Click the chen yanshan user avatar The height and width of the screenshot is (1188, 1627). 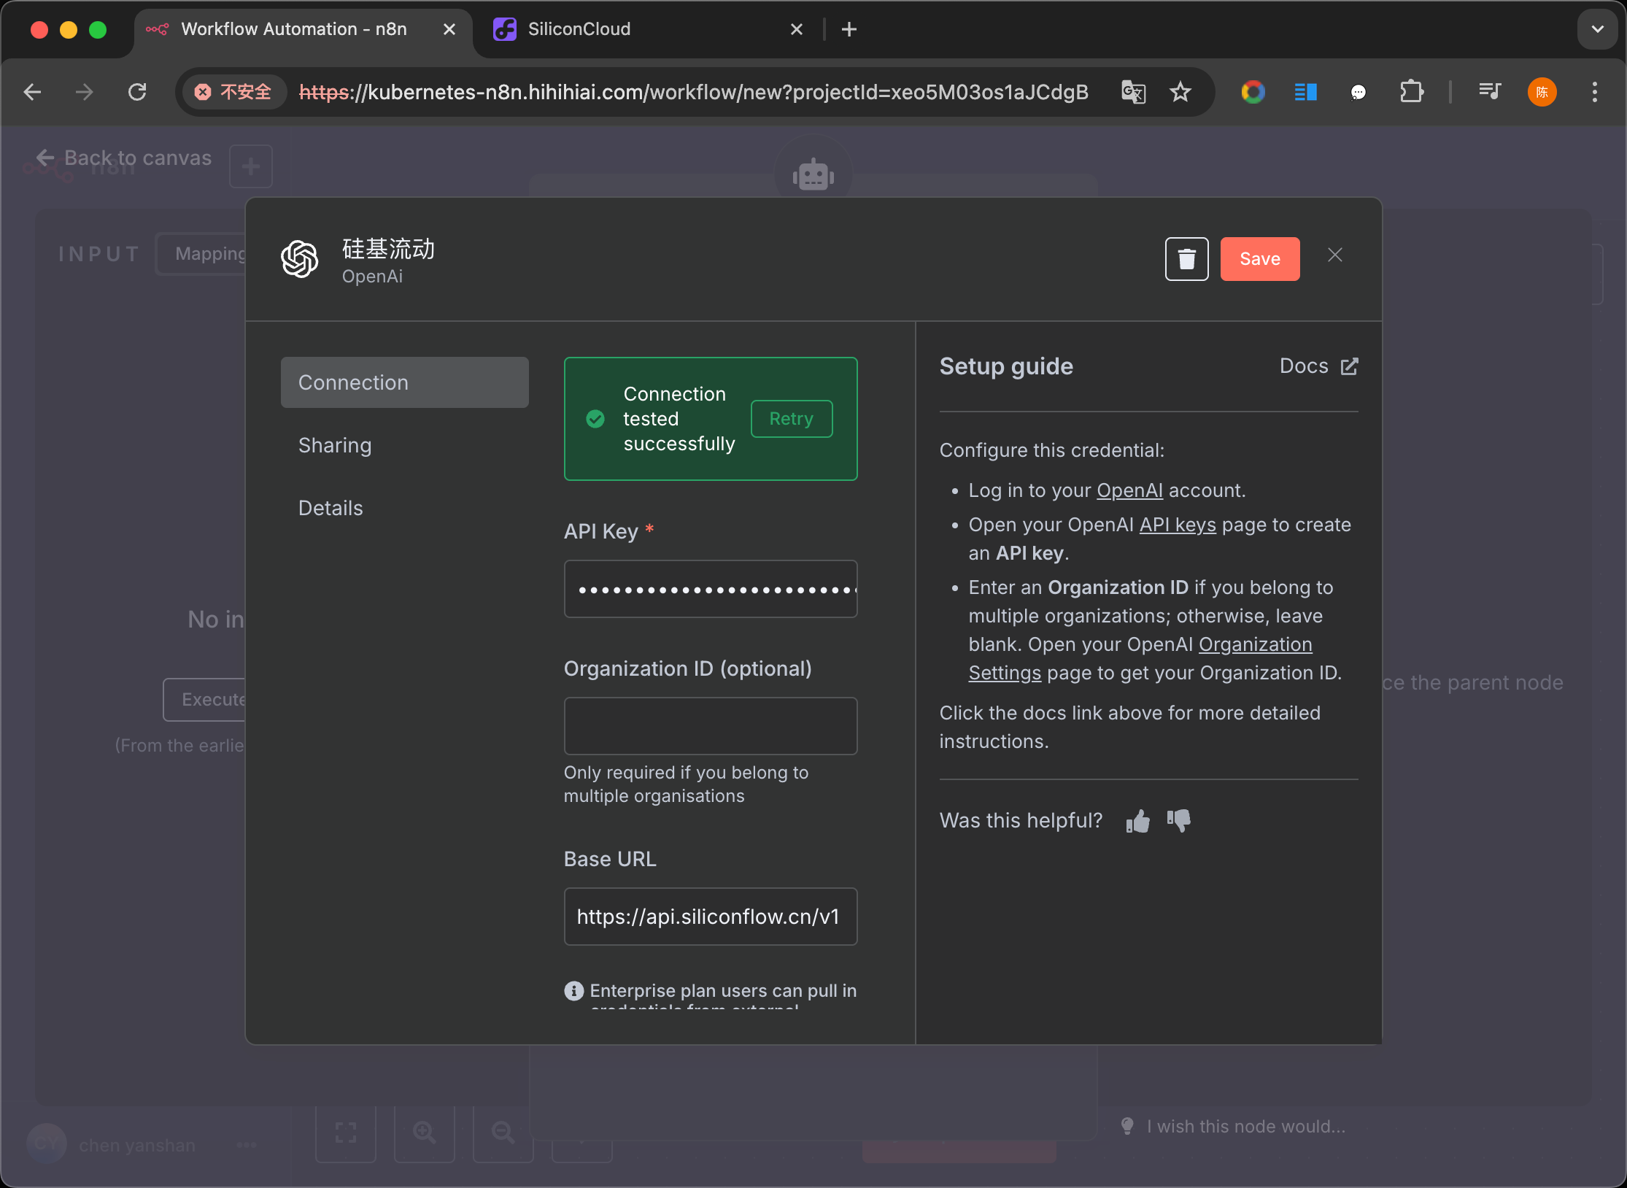point(47,1144)
